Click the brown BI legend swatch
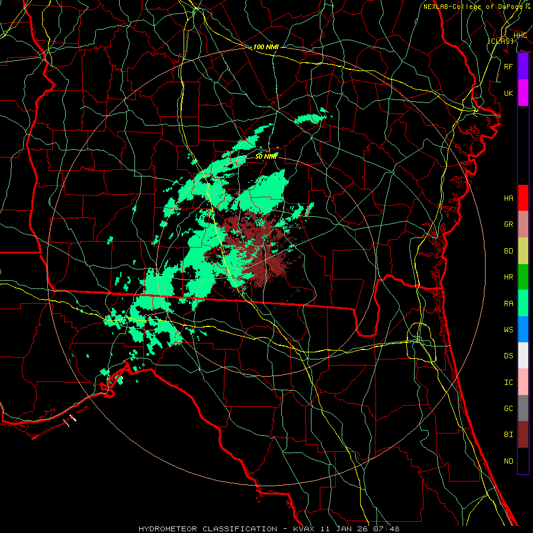 [523, 435]
